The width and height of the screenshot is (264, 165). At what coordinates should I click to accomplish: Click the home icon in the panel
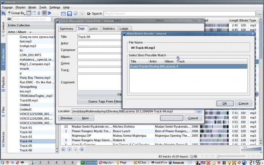[x=8, y=162]
